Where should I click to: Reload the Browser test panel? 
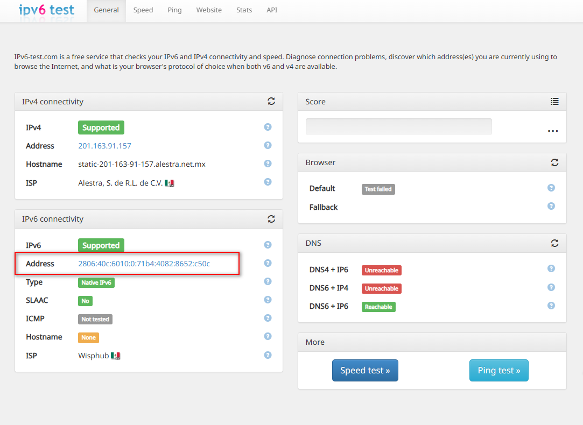coord(554,162)
